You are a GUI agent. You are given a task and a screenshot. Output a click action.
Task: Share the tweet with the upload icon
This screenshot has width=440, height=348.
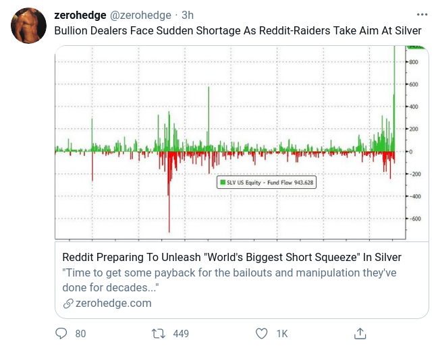[360, 333]
